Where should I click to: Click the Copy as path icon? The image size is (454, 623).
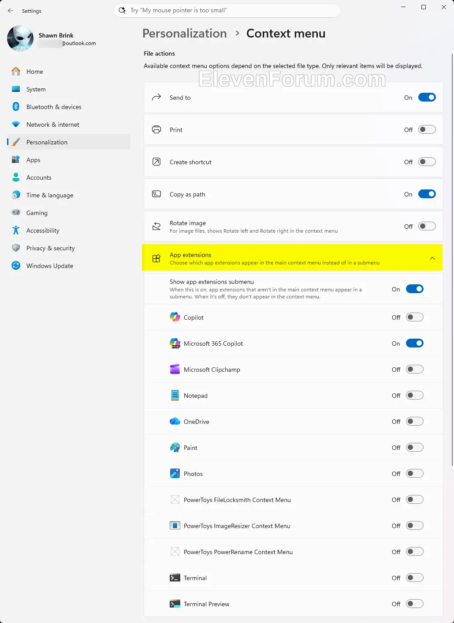point(156,194)
